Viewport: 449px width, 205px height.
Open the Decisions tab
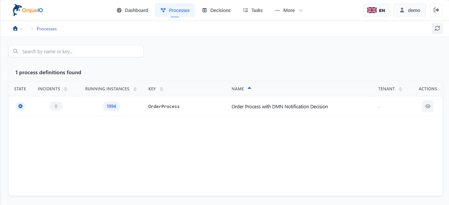(216, 10)
